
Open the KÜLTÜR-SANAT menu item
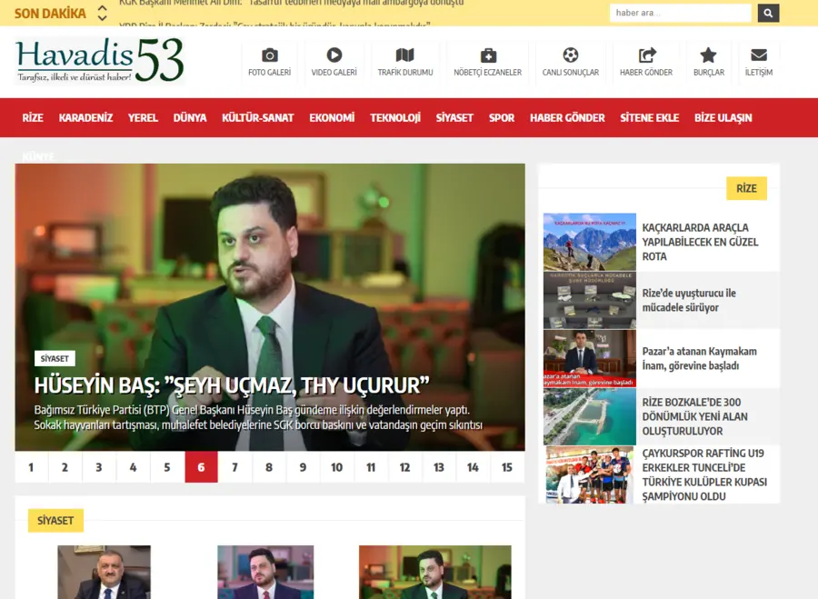pyautogui.click(x=258, y=118)
